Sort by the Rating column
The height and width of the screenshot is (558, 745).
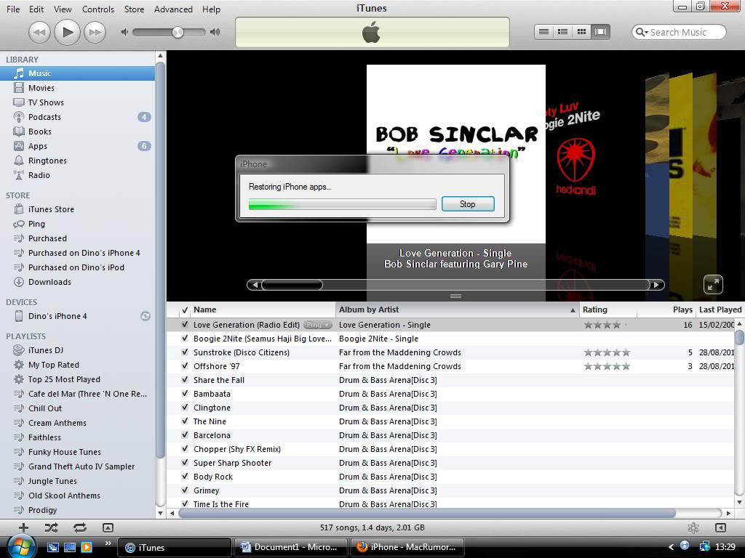tap(607, 310)
